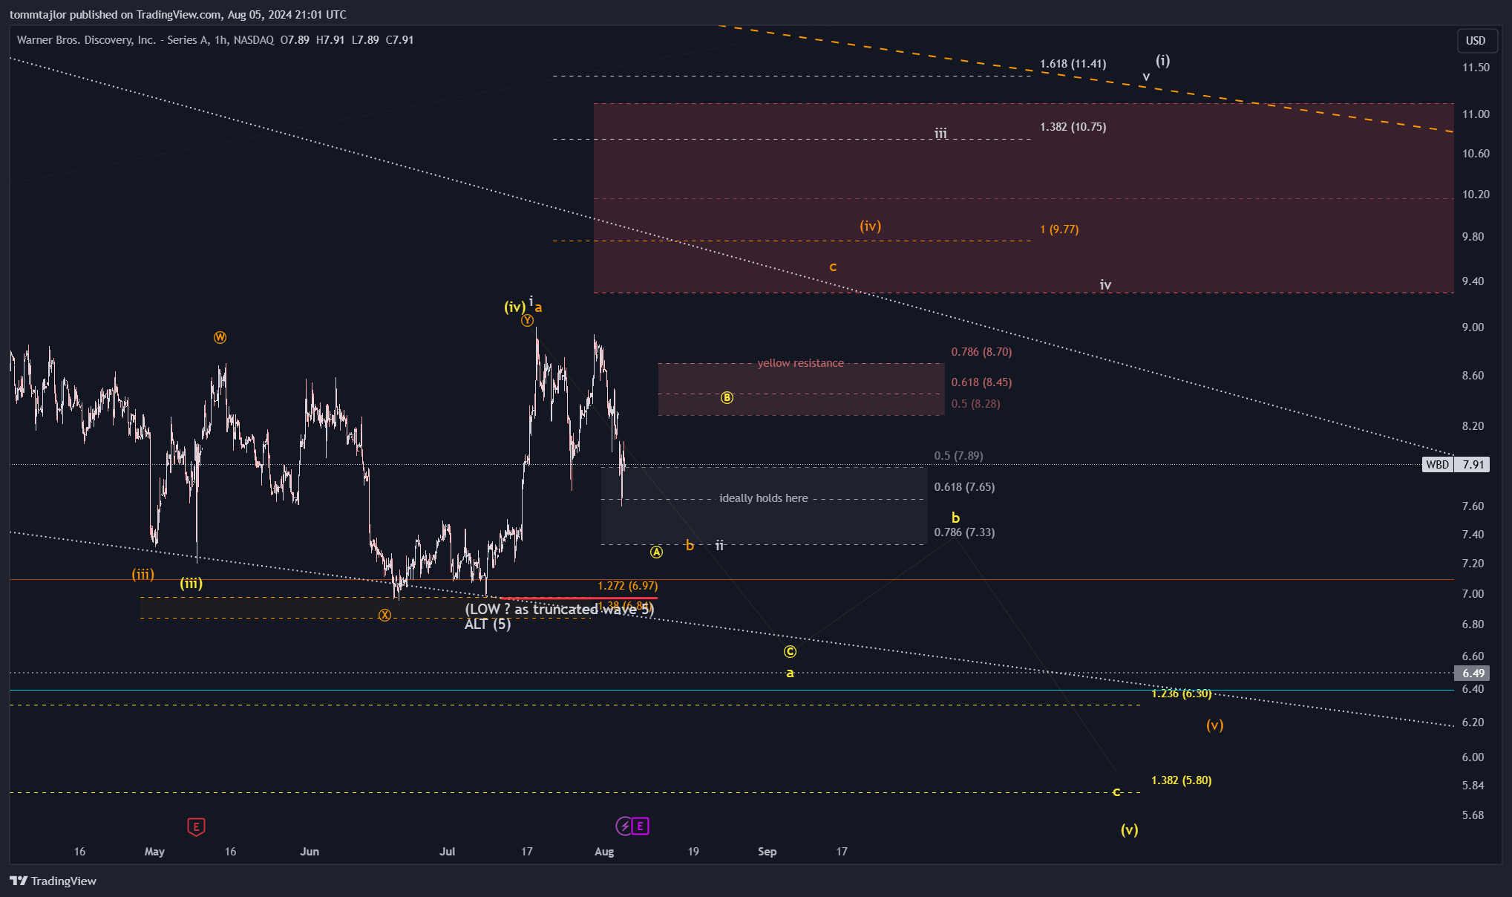Click the 1.618 (11.41) Fibonacci label
This screenshot has height=897, width=1512.
(x=1073, y=64)
